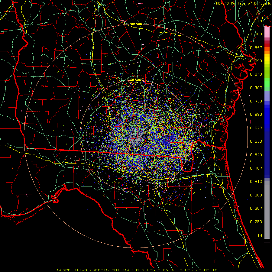Click the 0.680 scale value
The height and width of the screenshot is (272, 272).
tap(256, 115)
